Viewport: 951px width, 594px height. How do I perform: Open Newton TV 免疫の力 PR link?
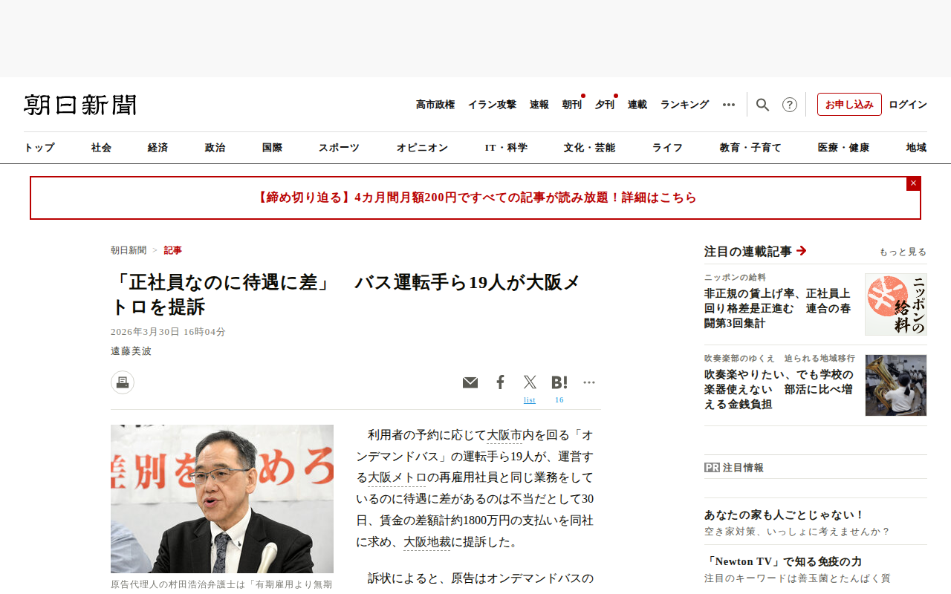click(783, 561)
